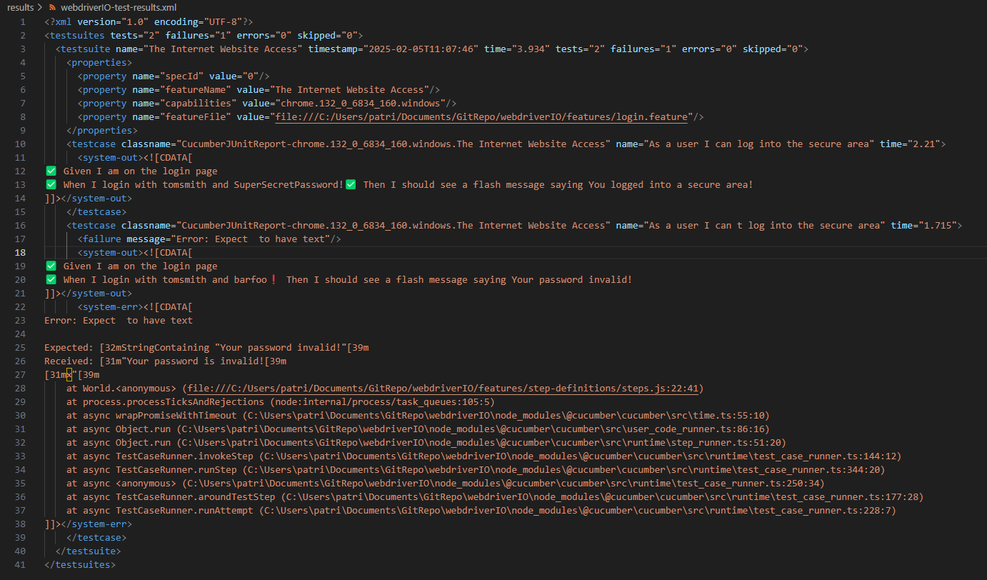Screen dimensions: 987x580
Task: Click the XML file icon in the breadcrumb
Action: click(53, 7)
